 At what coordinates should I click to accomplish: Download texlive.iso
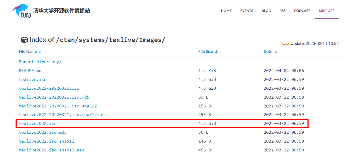click(33, 79)
